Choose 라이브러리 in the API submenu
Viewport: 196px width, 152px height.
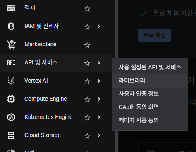[150, 81]
